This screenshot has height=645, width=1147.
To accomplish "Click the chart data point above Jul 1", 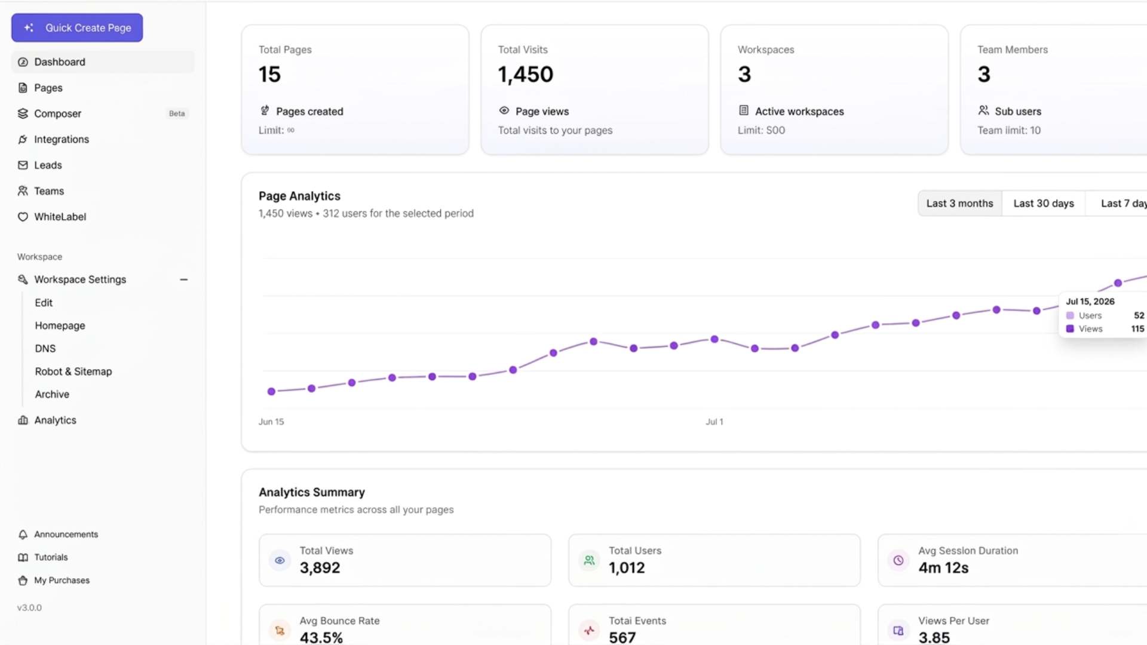I will [714, 339].
